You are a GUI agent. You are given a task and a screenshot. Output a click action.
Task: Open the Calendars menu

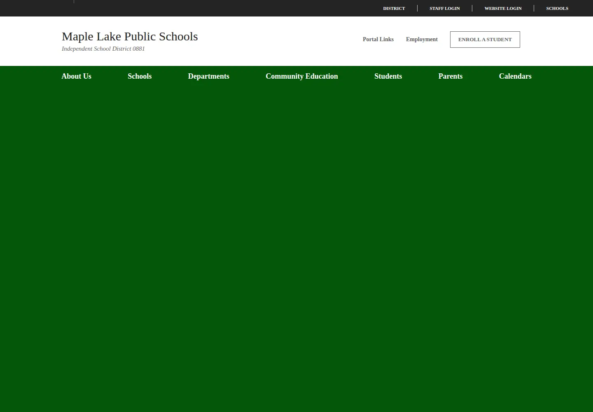pyautogui.click(x=515, y=76)
